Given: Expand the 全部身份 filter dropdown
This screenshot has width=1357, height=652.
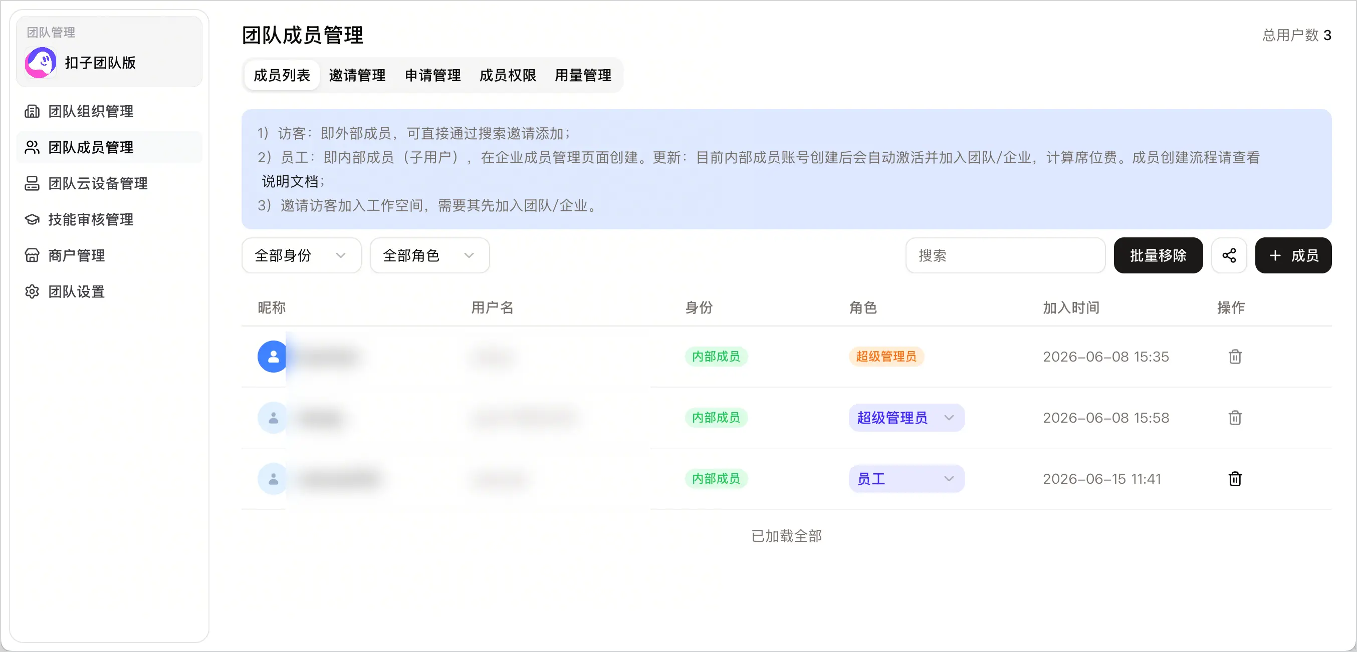Looking at the screenshot, I should [301, 255].
